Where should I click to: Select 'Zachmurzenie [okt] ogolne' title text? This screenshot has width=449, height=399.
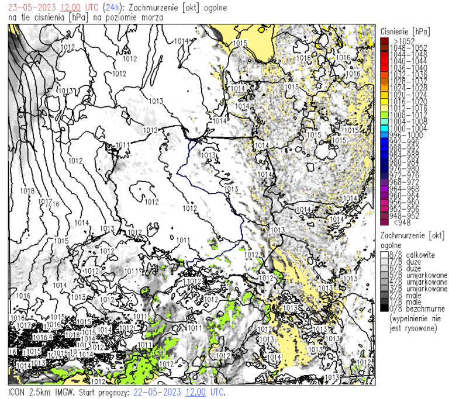point(178,8)
